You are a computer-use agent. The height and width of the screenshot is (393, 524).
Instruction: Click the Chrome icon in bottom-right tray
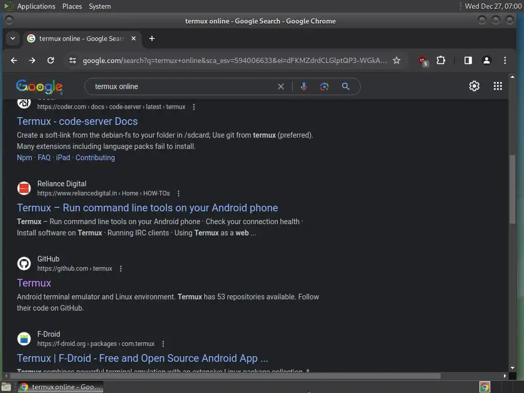tap(485, 387)
